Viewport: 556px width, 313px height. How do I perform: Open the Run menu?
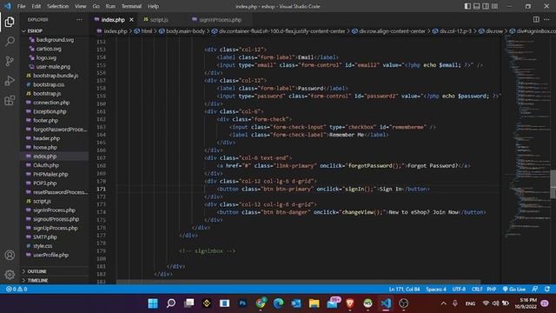coord(110,6)
